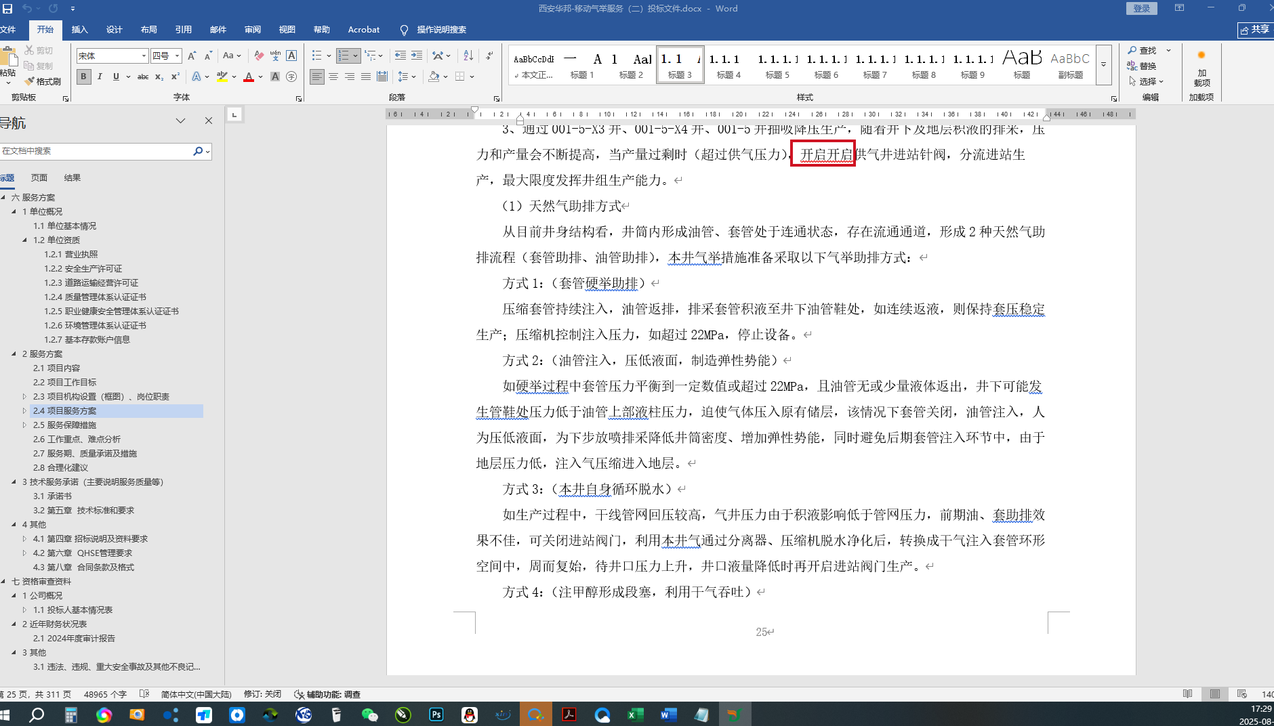
Task: Click the Format Painter button
Action: click(43, 81)
